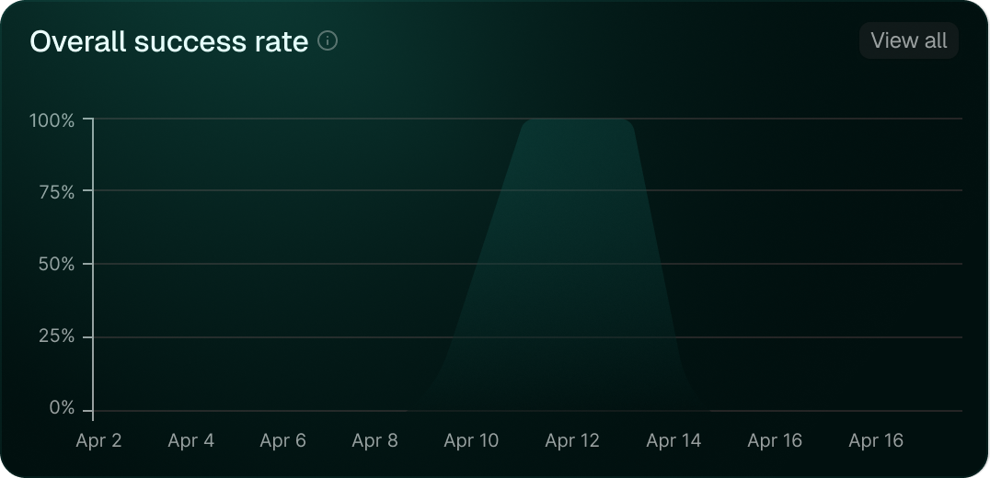The width and height of the screenshot is (990, 478).
Task: Click the flat 100% peak of the chart
Action: 577,120
